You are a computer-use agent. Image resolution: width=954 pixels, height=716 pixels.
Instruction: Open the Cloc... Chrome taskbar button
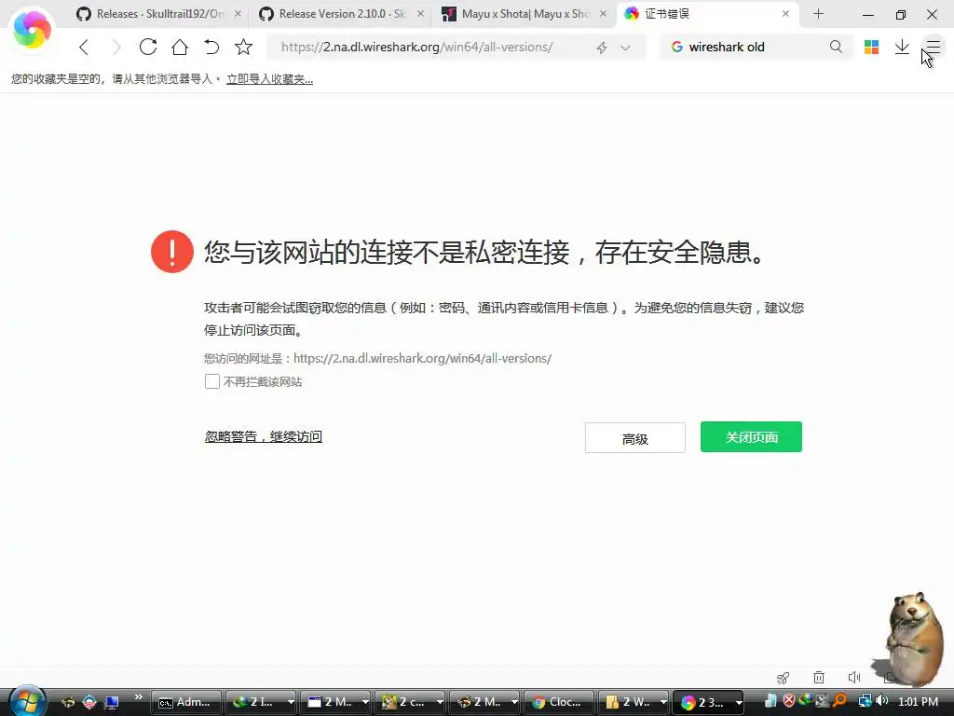559,702
